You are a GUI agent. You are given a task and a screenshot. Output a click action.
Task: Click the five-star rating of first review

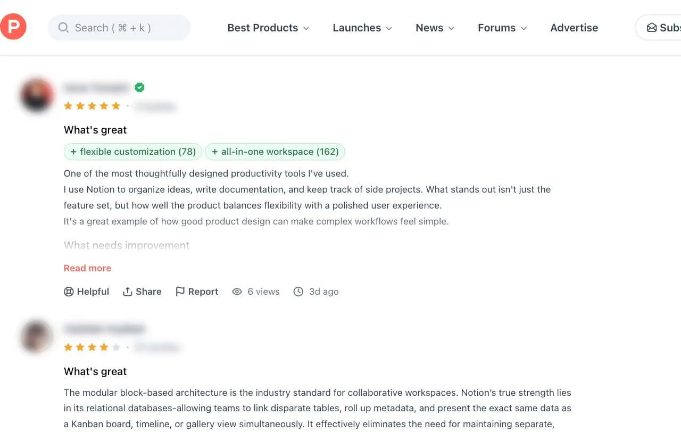[x=92, y=106]
